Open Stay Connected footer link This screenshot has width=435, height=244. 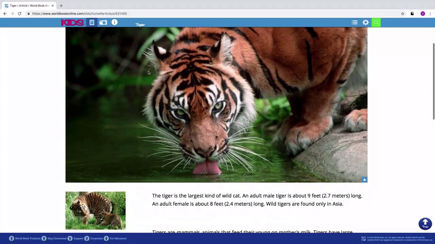57,239
